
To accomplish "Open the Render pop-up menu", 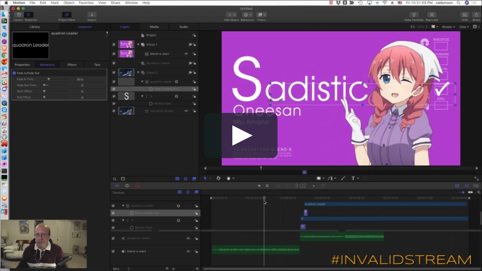I will (x=448, y=27).
